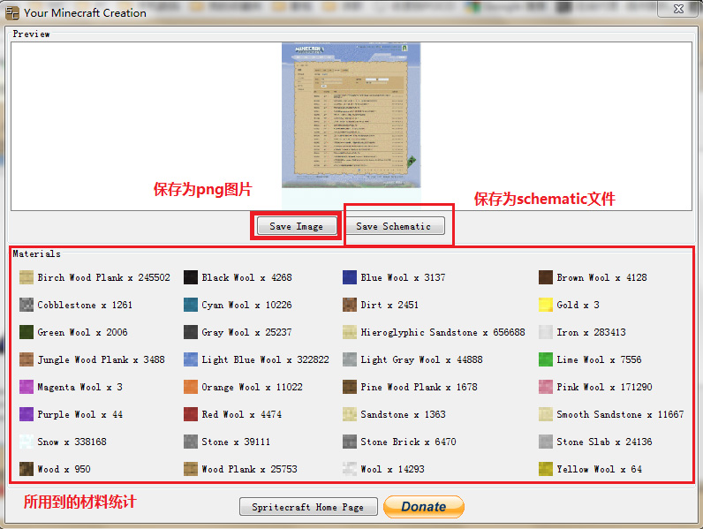Select text 'Snow x 338168'

pos(72,442)
